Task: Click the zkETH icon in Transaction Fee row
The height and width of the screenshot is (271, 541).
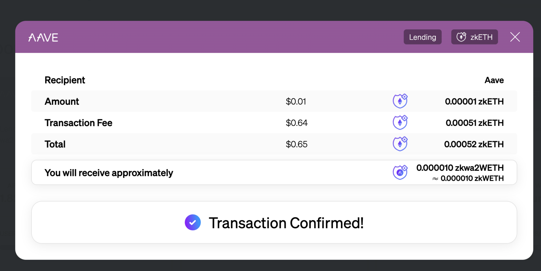Action: (x=400, y=123)
